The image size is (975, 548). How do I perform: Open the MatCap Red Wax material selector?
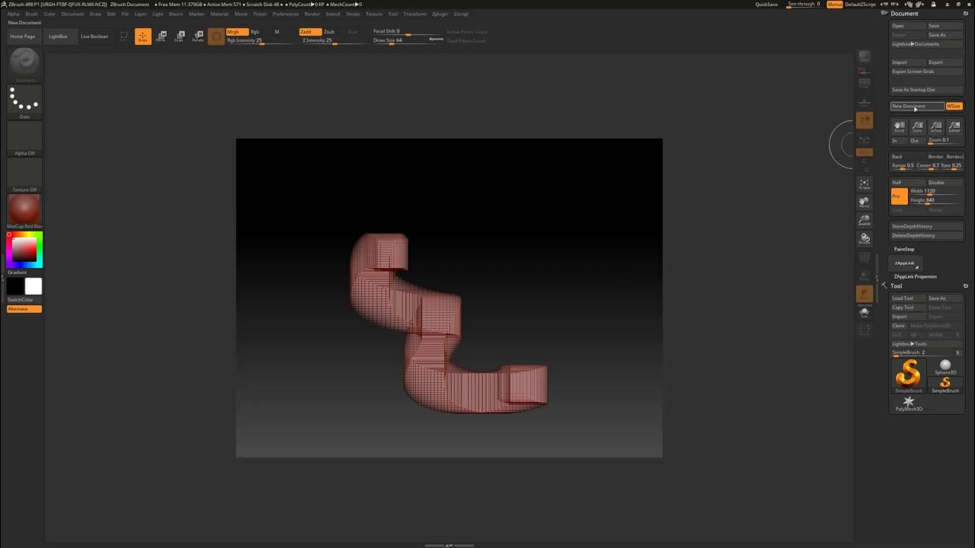tap(24, 212)
